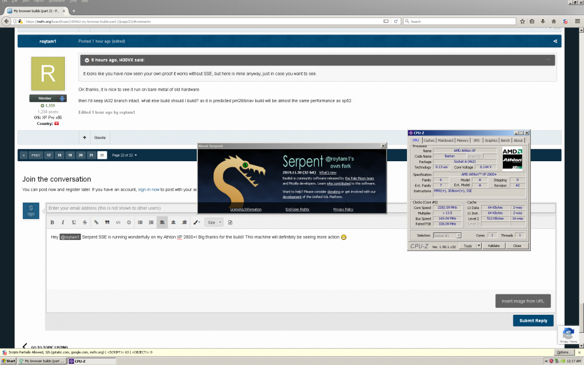
Task: Click the italic formatting icon
Action: click(x=62, y=223)
